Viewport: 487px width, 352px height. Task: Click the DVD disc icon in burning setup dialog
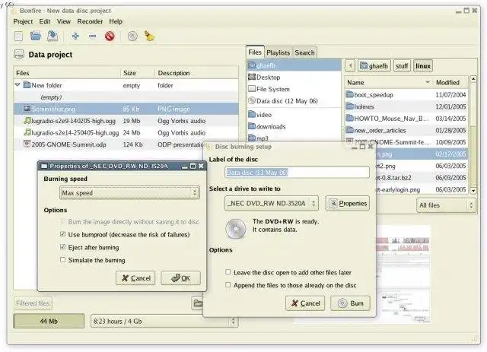(236, 229)
